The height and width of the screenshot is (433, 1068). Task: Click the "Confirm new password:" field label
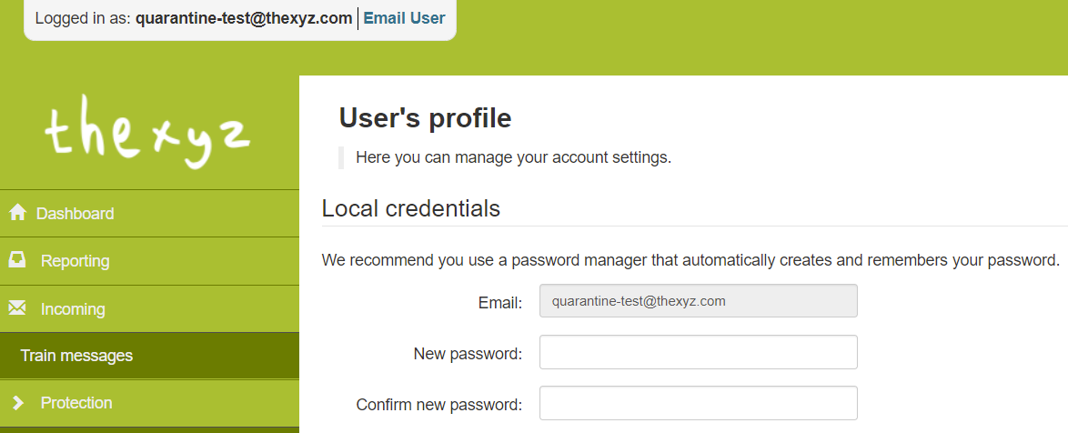(438, 405)
